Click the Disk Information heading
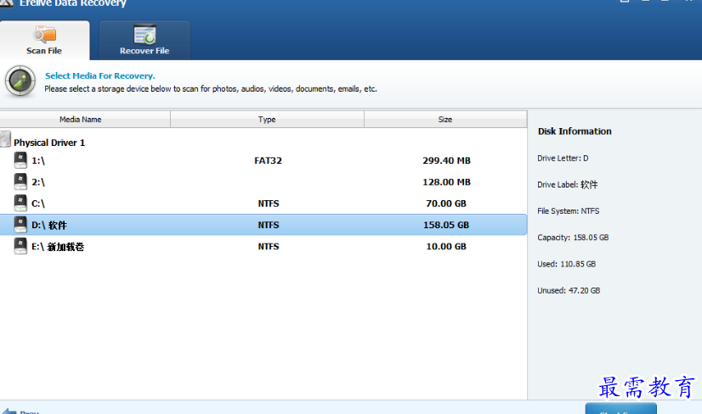The height and width of the screenshot is (414, 702). [575, 131]
